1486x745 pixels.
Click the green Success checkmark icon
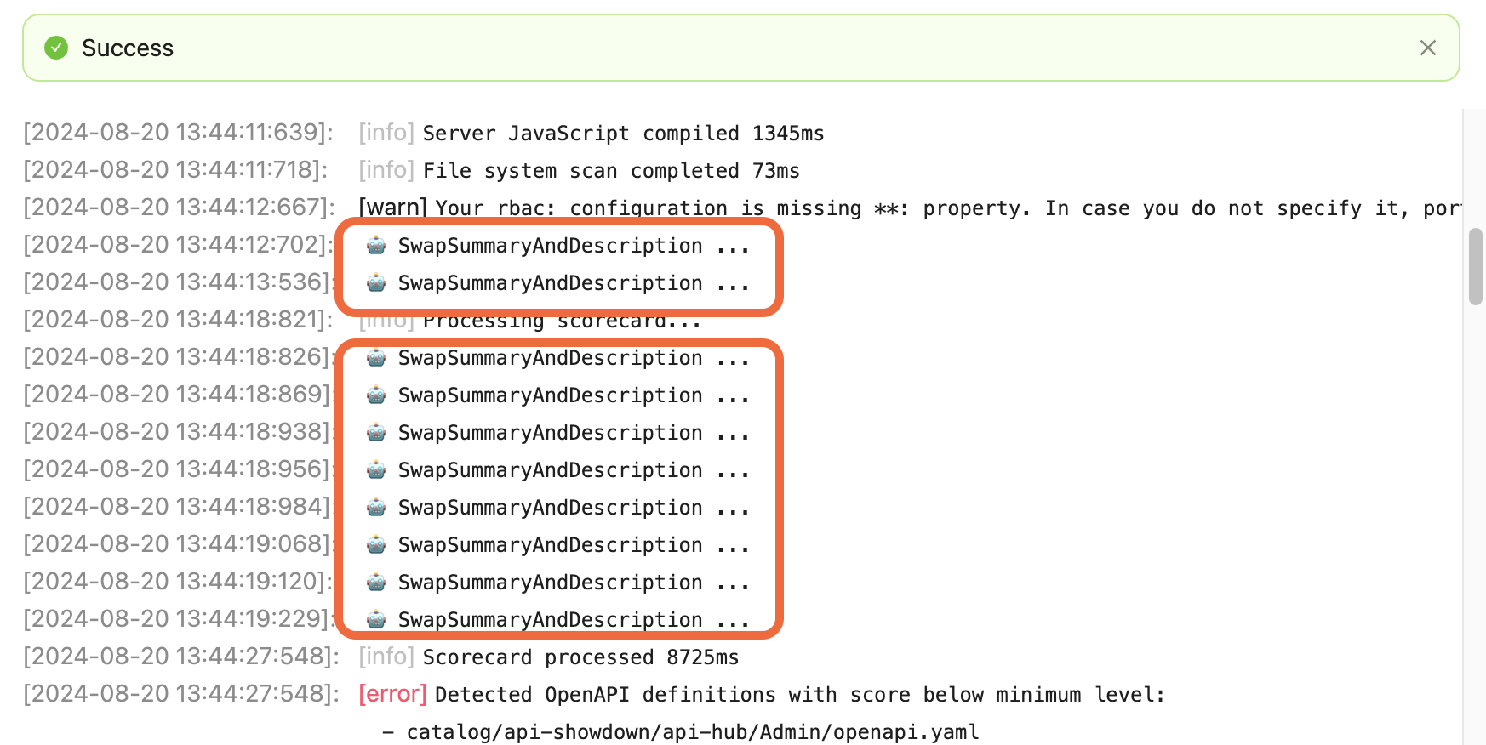56,48
